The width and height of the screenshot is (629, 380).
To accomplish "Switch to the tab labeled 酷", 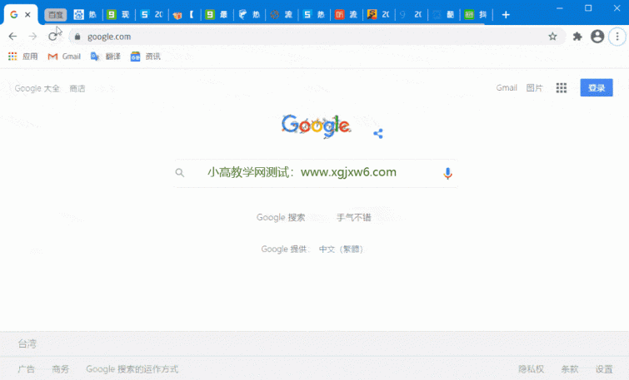I will (444, 15).
